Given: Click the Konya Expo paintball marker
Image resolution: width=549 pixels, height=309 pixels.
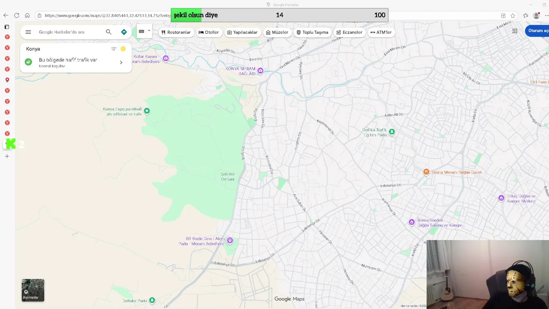Looking at the screenshot, I should point(147,111).
